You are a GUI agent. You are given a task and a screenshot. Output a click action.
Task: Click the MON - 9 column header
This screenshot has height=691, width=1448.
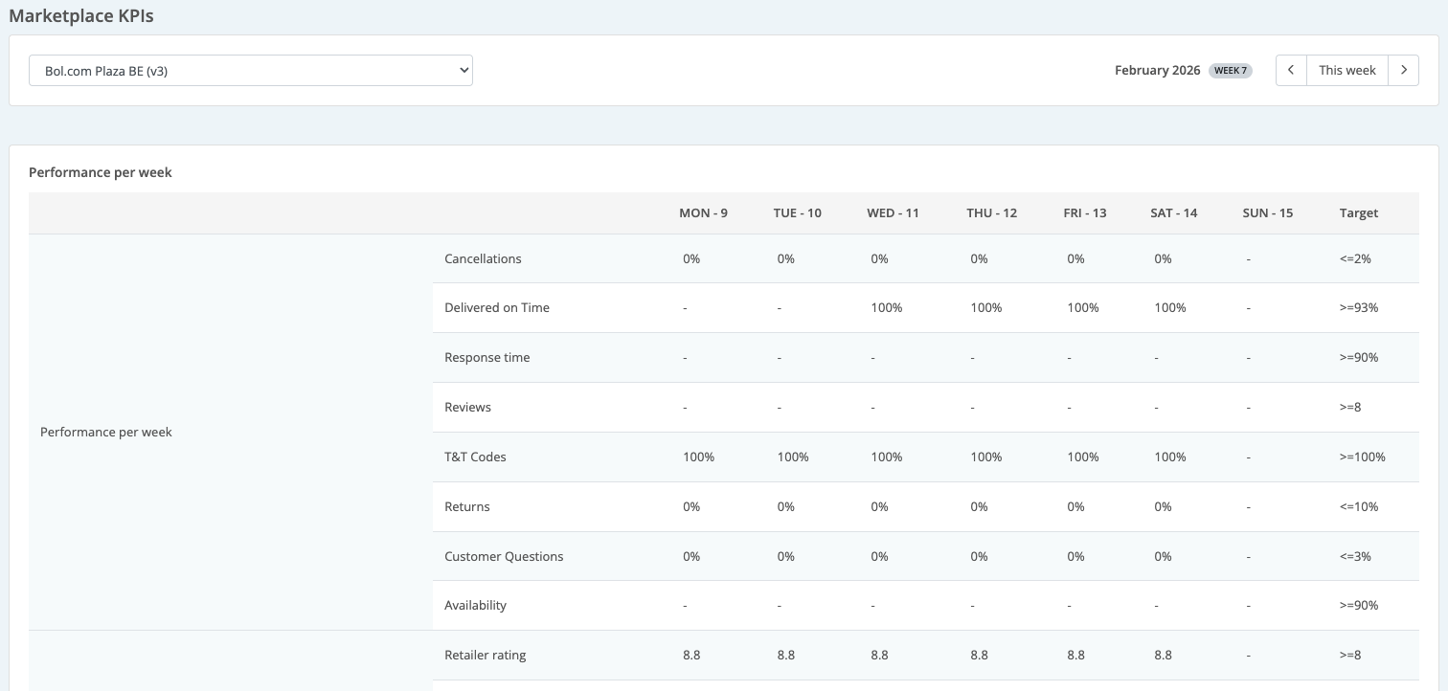pos(703,212)
